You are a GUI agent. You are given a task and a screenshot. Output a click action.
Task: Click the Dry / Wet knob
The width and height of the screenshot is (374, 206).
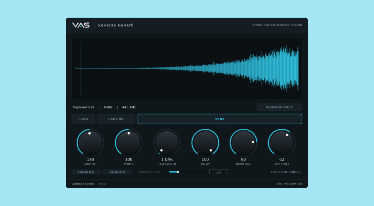tap(282, 143)
